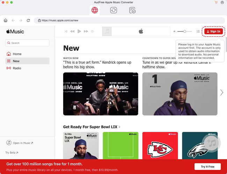Switch to the converting tab icon
The width and height of the screenshot is (227, 174).
(113, 10)
